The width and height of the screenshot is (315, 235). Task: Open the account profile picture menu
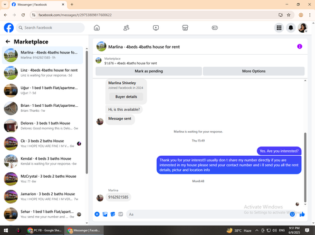click(302, 28)
